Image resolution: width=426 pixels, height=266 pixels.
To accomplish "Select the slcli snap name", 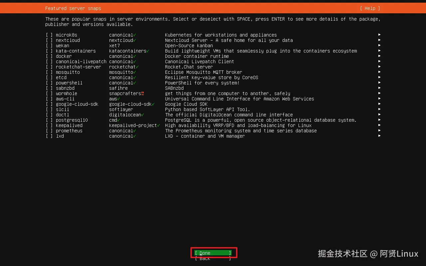I will coord(63,109).
